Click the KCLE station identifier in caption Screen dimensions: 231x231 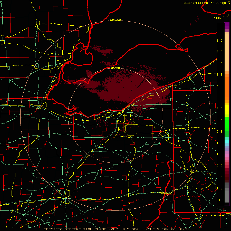pyautogui.click(x=150, y=229)
